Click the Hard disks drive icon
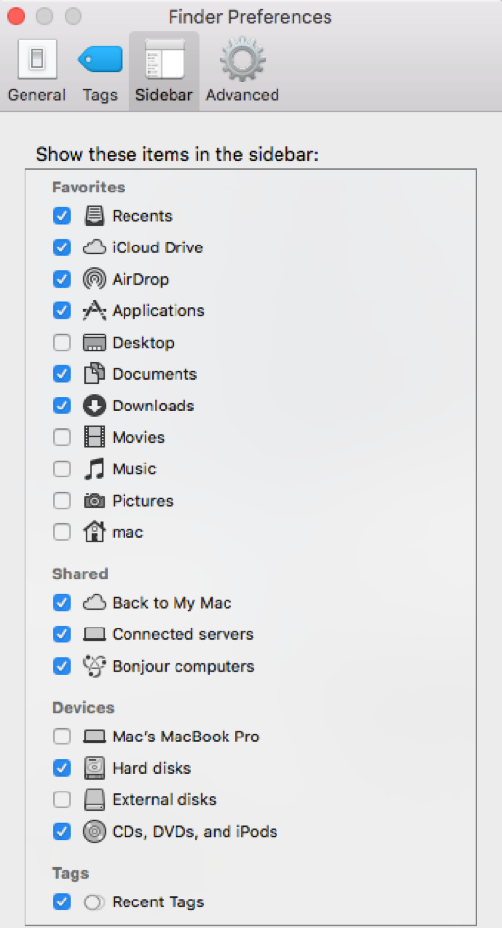This screenshot has height=928, width=502. (x=94, y=768)
